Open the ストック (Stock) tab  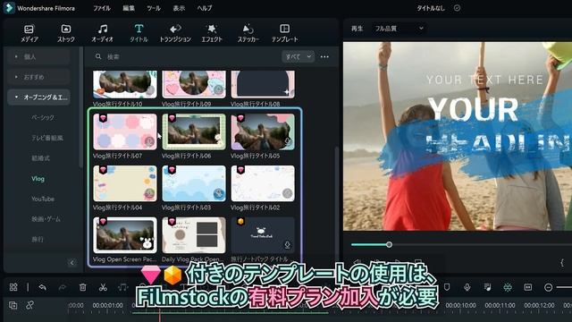tap(65, 33)
